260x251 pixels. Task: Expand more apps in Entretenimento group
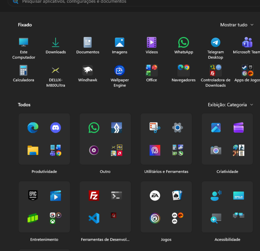point(56,218)
